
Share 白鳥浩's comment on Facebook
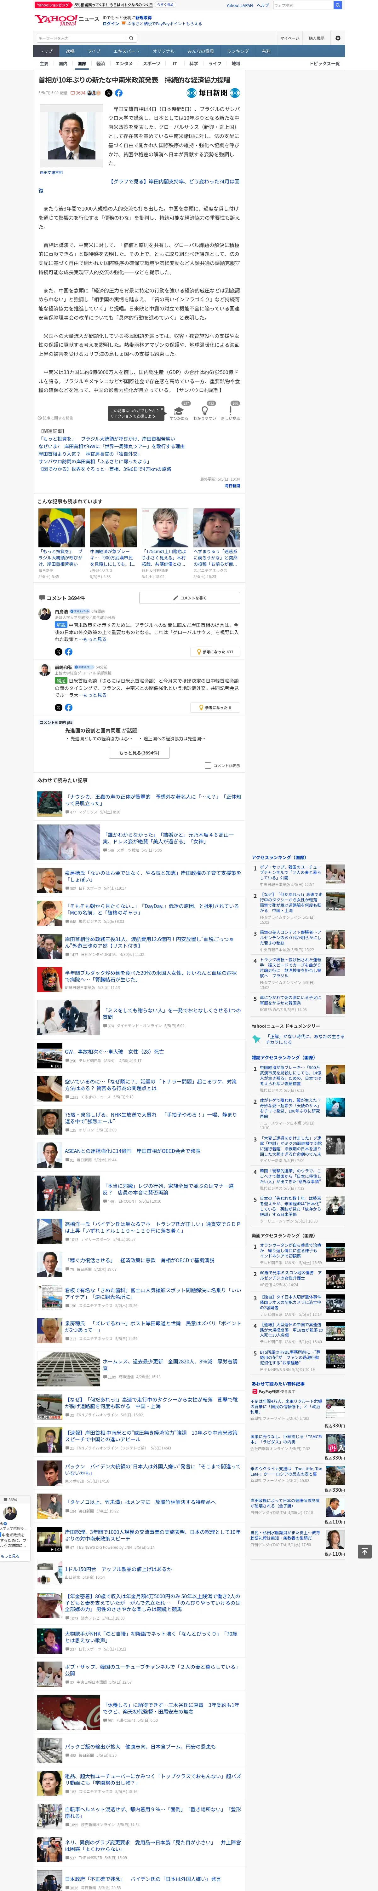click(x=68, y=652)
